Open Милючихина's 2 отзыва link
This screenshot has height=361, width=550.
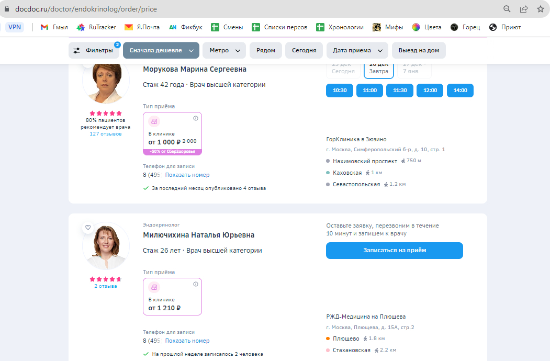pos(106,286)
